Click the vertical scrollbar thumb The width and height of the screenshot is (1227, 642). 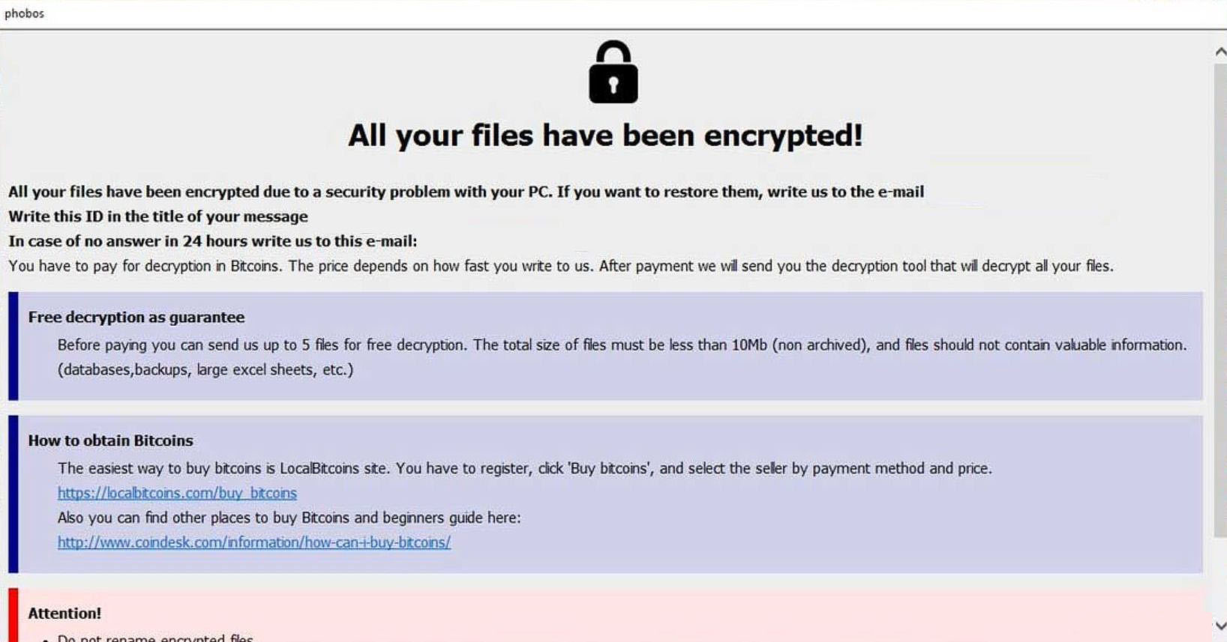pyautogui.click(x=1220, y=300)
